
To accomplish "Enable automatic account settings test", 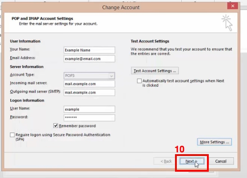I will 139,81.
